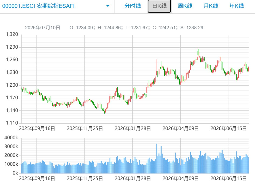This screenshot has width=255, height=185.
Task: Click the settlement value S: 1238.29
Action: click(x=192, y=28)
